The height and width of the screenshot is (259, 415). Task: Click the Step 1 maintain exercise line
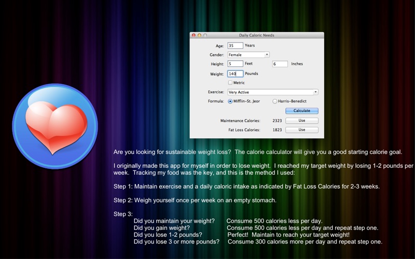click(x=246, y=186)
